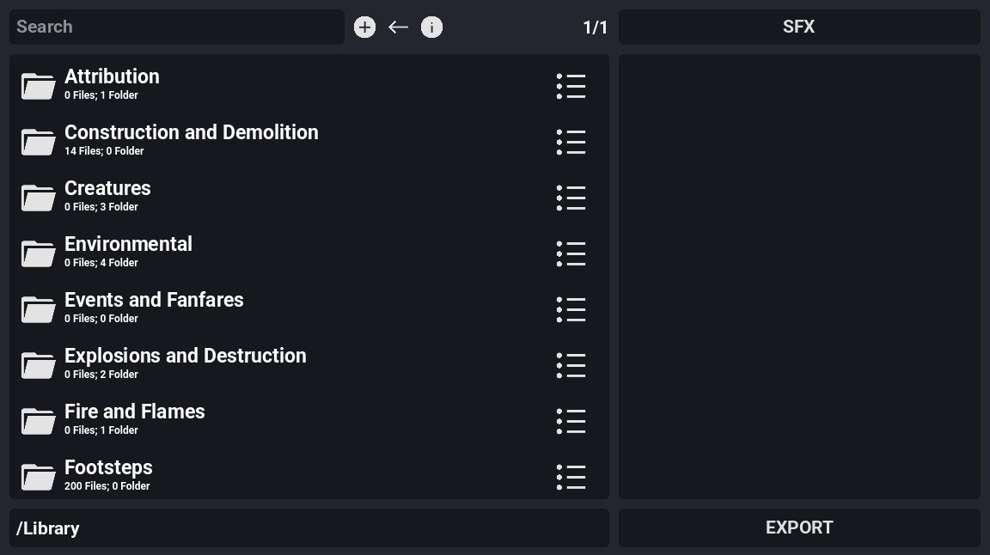Click into the Search field
Screen dimensions: 990x555
tap(176, 27)
